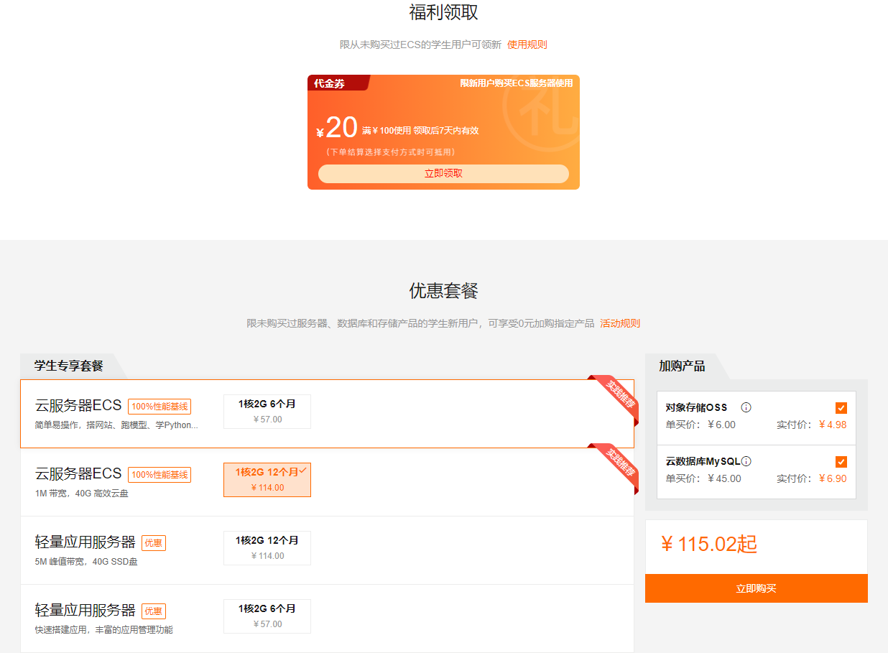Viewport: 888px width, 653px height.
Task: Click the ￥115.02起 total price
Action: [x=708, y=545]
